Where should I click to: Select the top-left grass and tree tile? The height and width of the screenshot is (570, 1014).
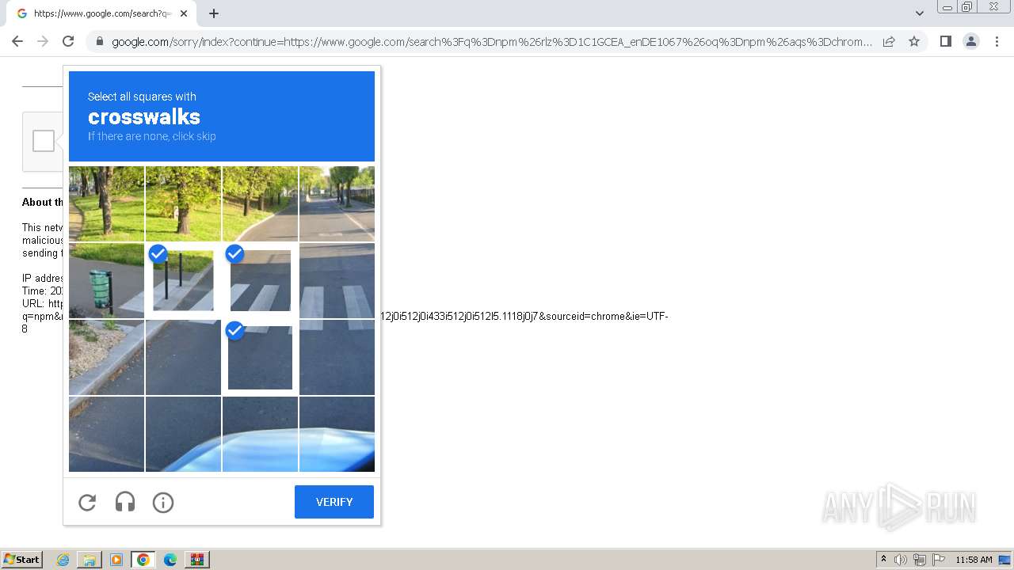tap(106, 203)
